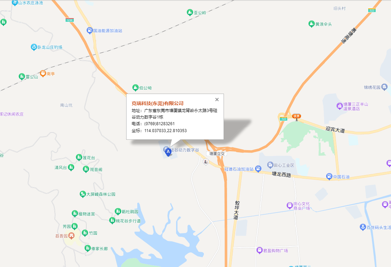Click the 田心文化商业广场 shopping icon
The height and width of the screenshot is (267, 391).
coord(289,206)
